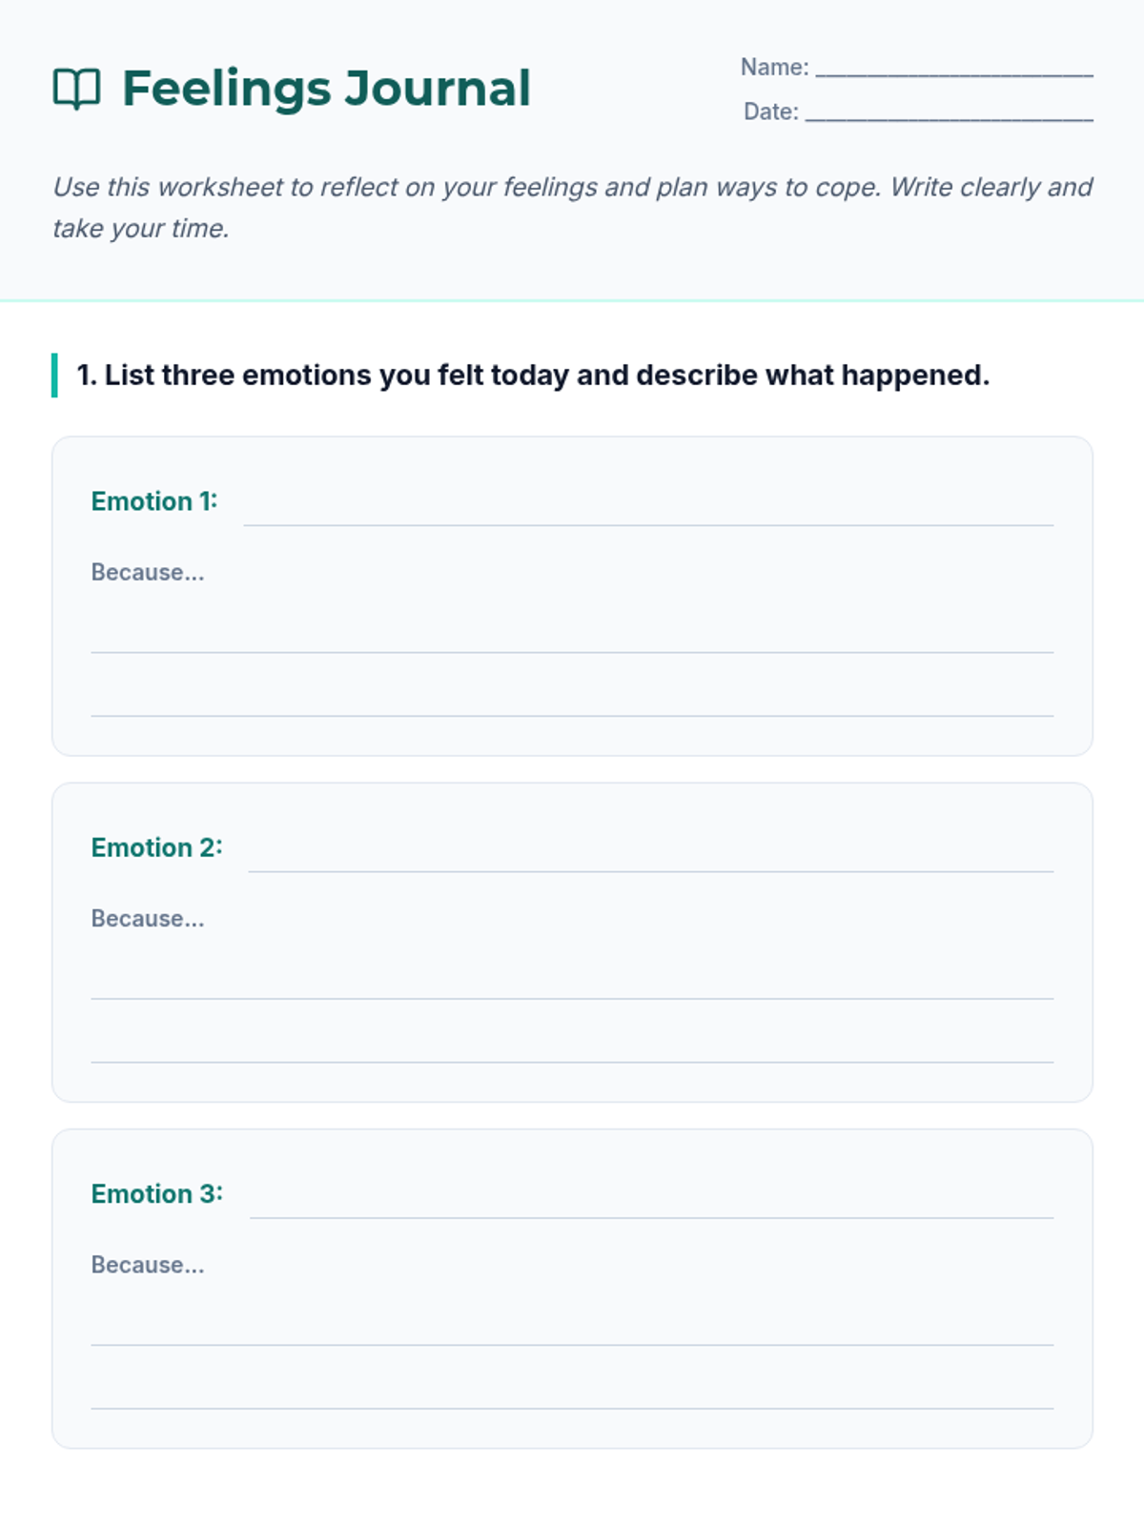This screenshot has width=1144, height=1525.
Task: Click the Because label in Emotion 3 card
Action: [x=148, y=1265]
